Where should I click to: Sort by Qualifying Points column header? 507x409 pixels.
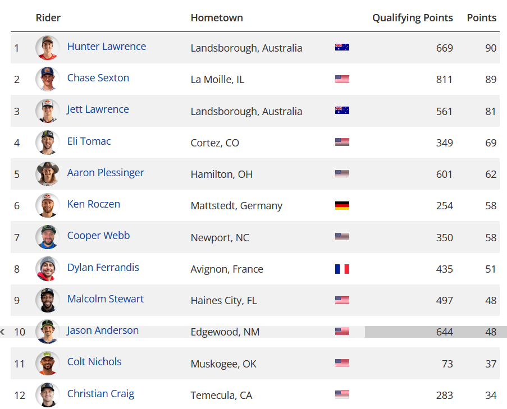tap(412, 18)
